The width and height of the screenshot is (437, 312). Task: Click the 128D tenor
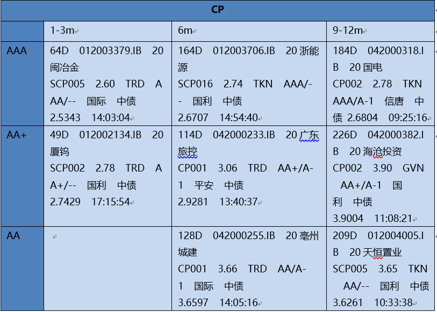(x=190, y=235)
